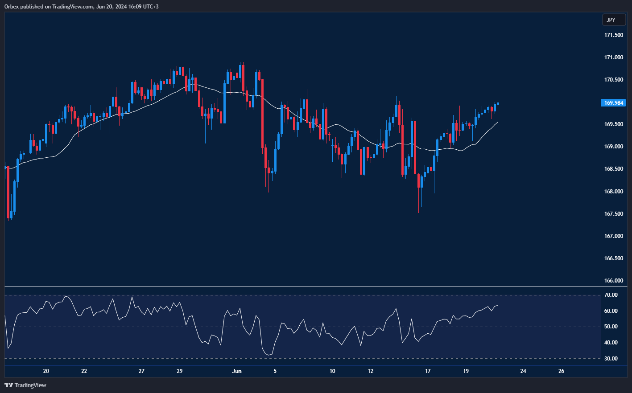Click the Orbex published on TradingView.com header text

point(82,6)
